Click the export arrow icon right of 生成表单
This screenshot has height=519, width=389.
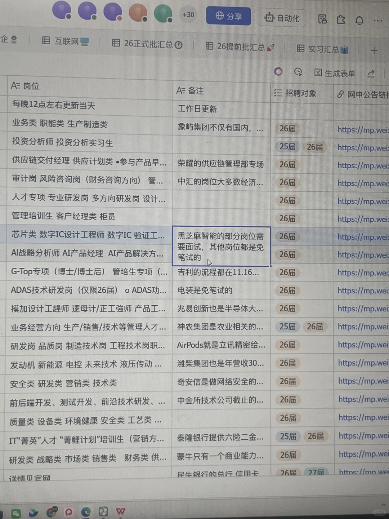pyautogui.click(x=371, y=74)
